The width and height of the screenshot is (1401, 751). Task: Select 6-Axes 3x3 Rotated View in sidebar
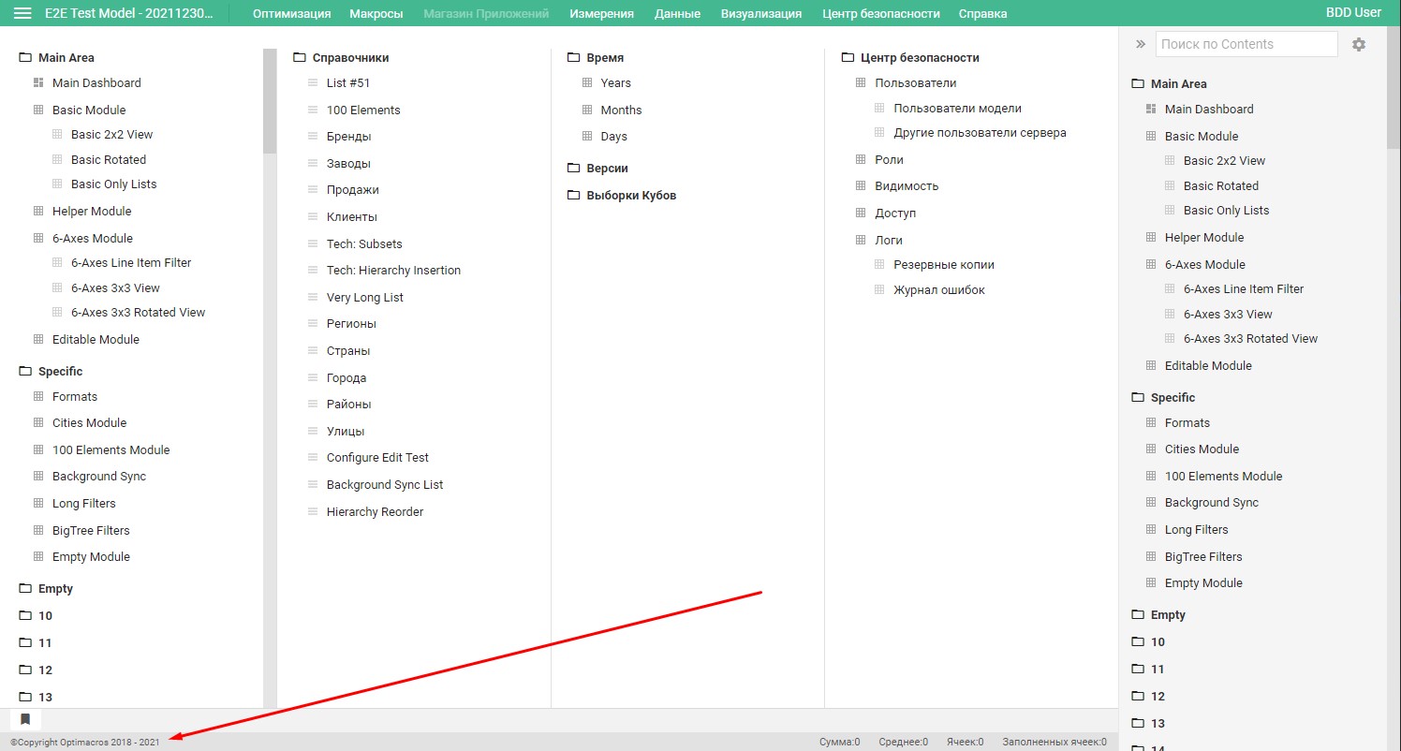point(1250,338)
